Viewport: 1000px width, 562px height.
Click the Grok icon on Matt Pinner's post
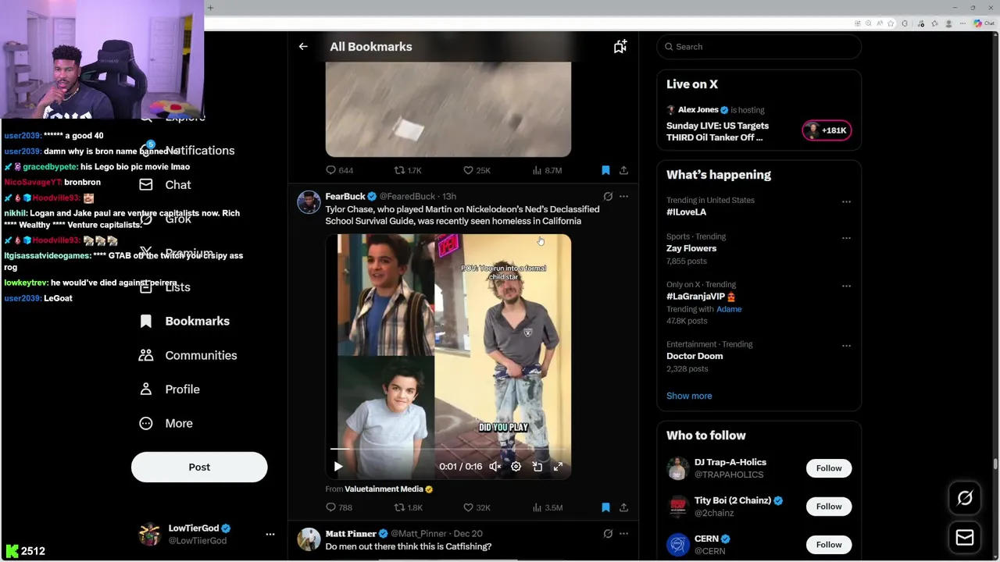[608, 534]
